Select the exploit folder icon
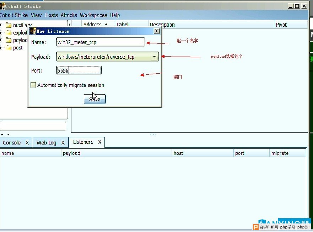This screenshot has width=313, height=232. coord(9,32)
